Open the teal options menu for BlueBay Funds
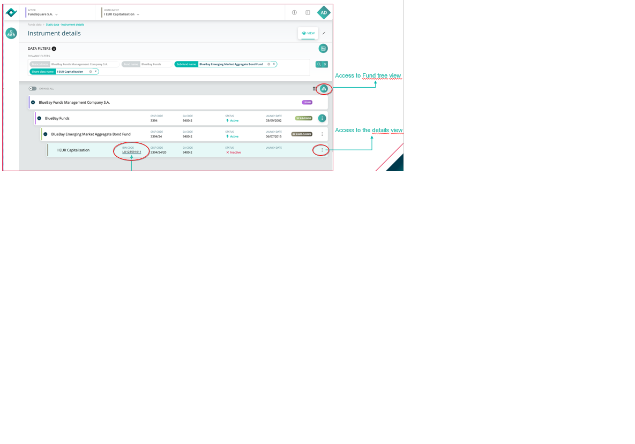 322,118
